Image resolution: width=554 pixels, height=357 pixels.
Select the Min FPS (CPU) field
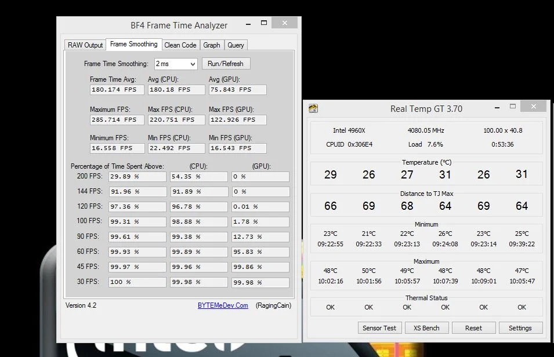(176, 148)
